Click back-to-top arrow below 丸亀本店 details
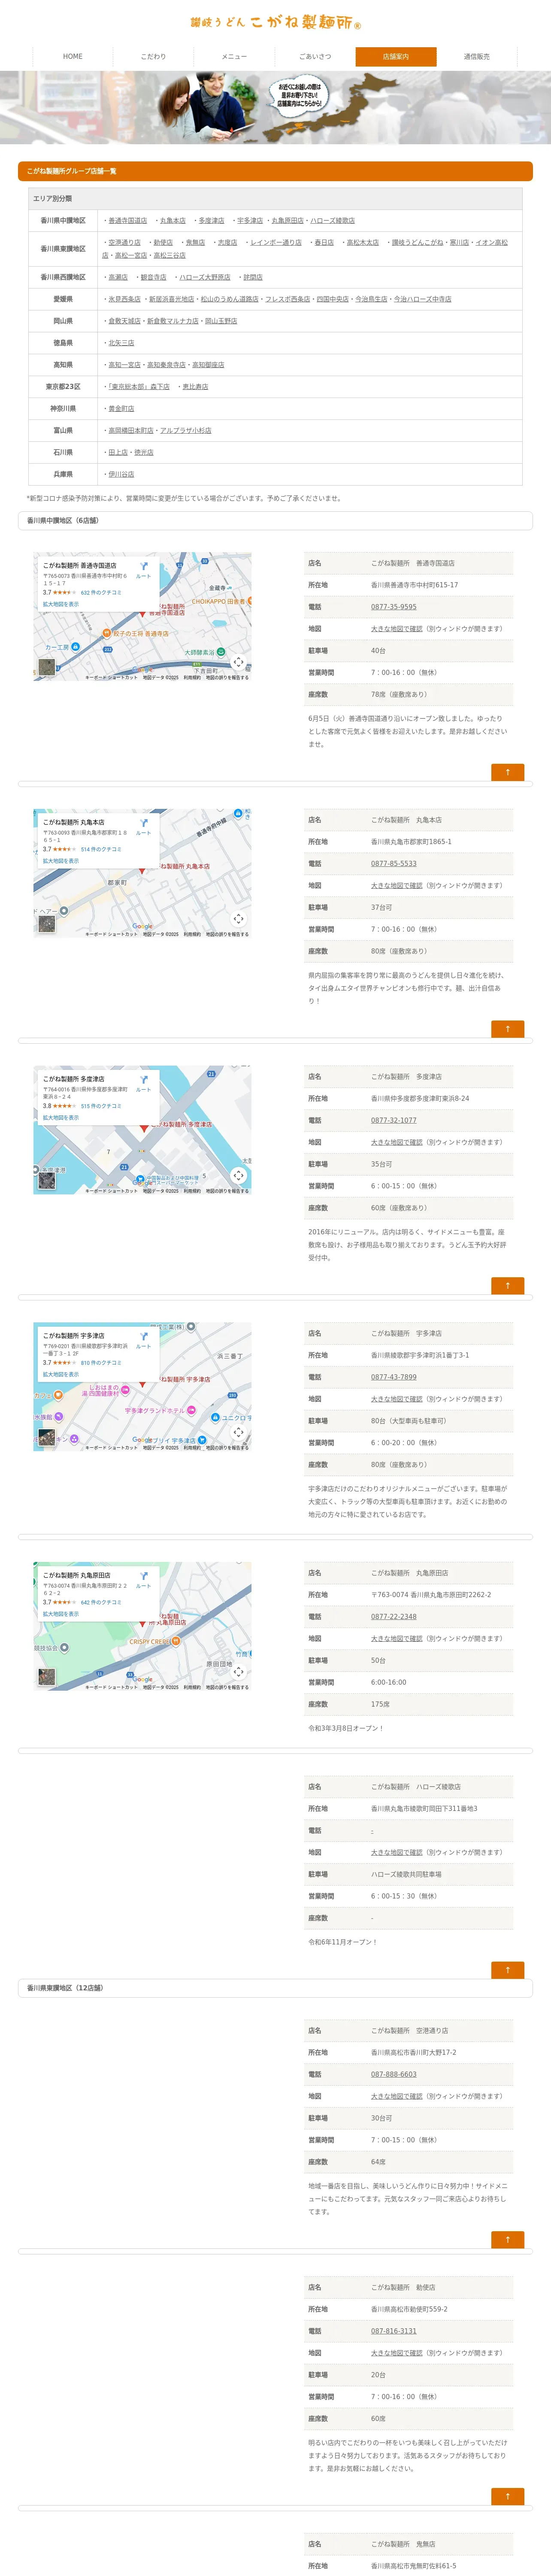 [x=508, y=1029]
